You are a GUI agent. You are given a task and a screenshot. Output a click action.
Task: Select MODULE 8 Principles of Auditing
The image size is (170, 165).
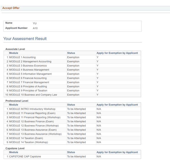click(28, 86)
